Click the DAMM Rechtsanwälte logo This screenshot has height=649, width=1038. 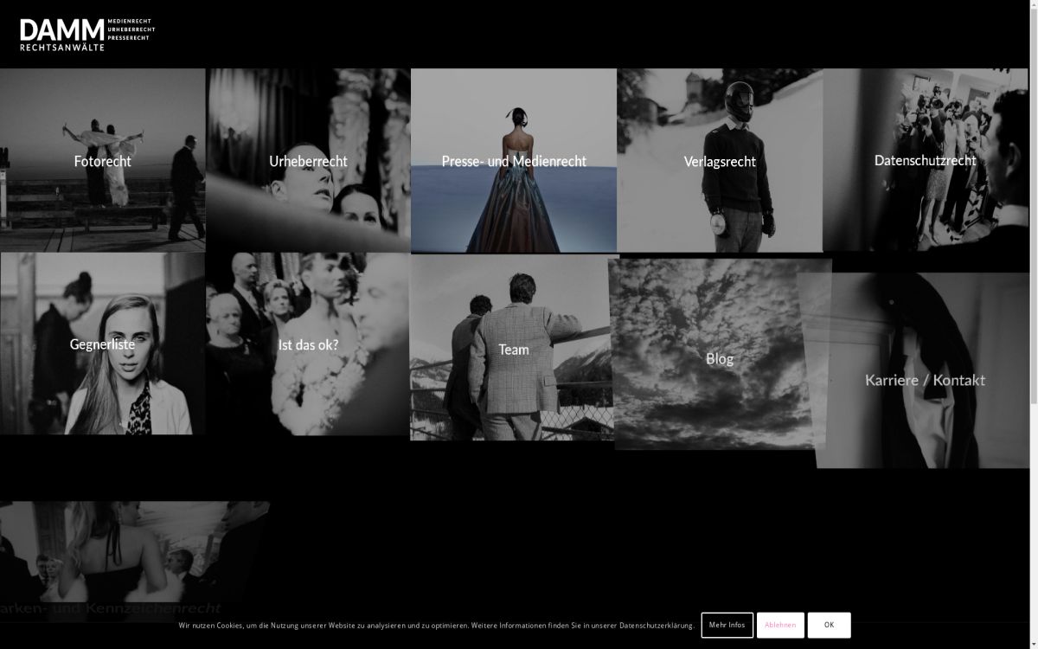[86, 35]
